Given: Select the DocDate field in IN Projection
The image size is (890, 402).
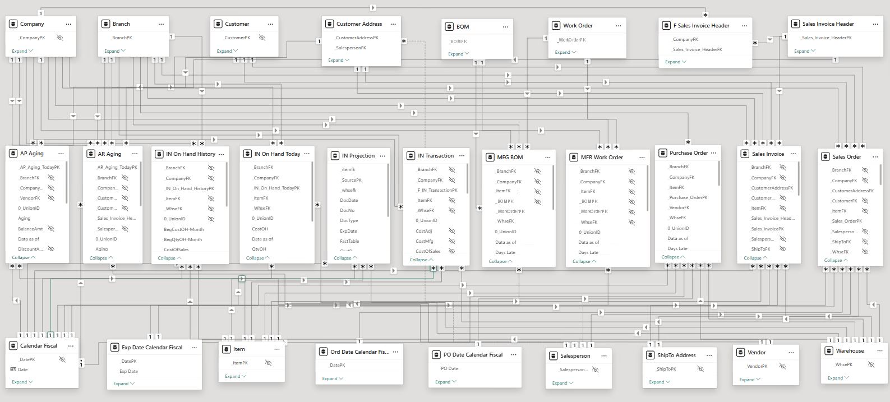Looking at the screenshot, I should pos(348,200).
